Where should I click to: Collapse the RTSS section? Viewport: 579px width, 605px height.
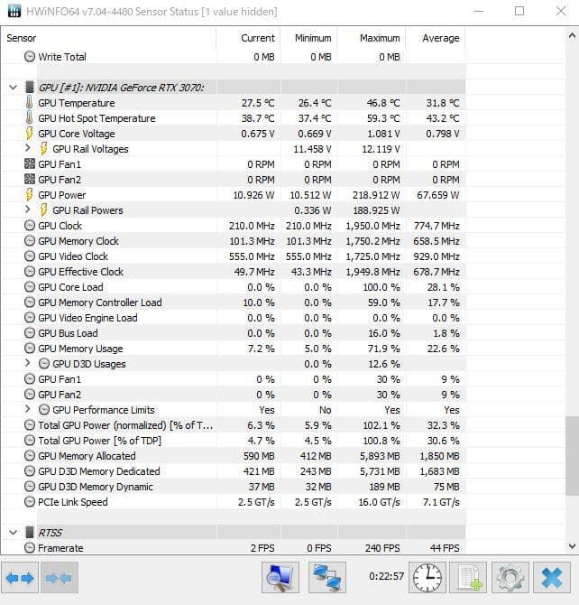pyautogui.click(x=14, y=533)
